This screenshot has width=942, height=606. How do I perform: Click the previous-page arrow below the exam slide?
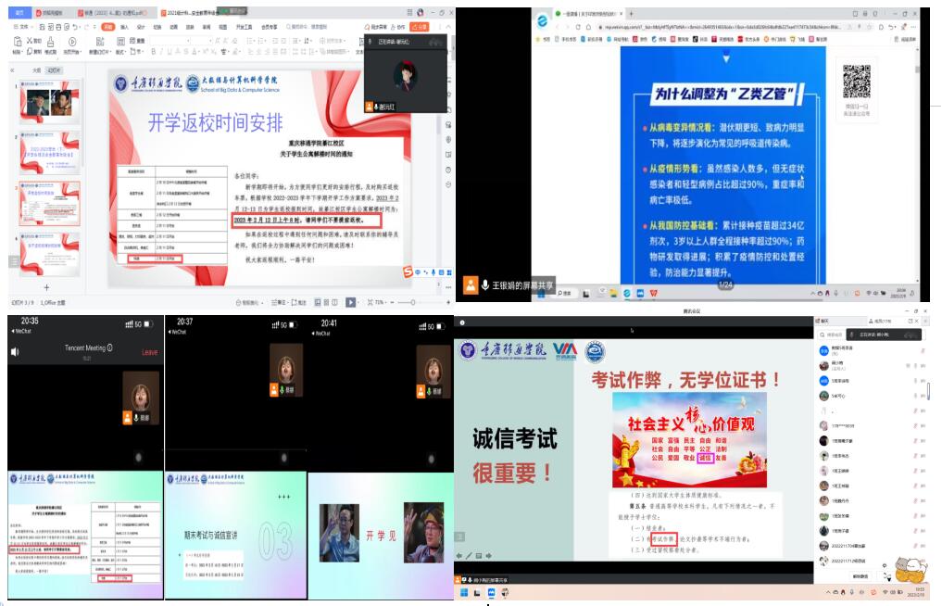459,555
